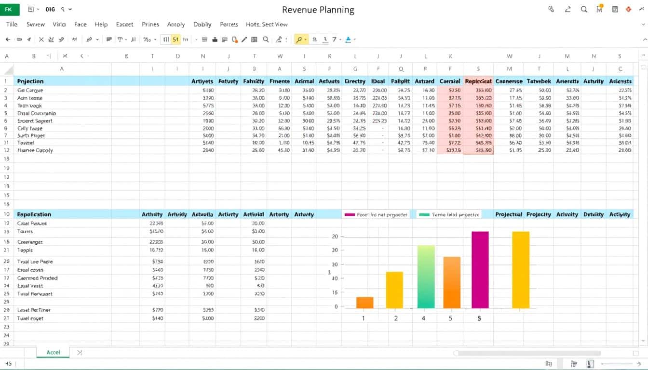Click the calculator icon in the title bar
Viewport: 648px width, 370px height.
tap(615, 9)
